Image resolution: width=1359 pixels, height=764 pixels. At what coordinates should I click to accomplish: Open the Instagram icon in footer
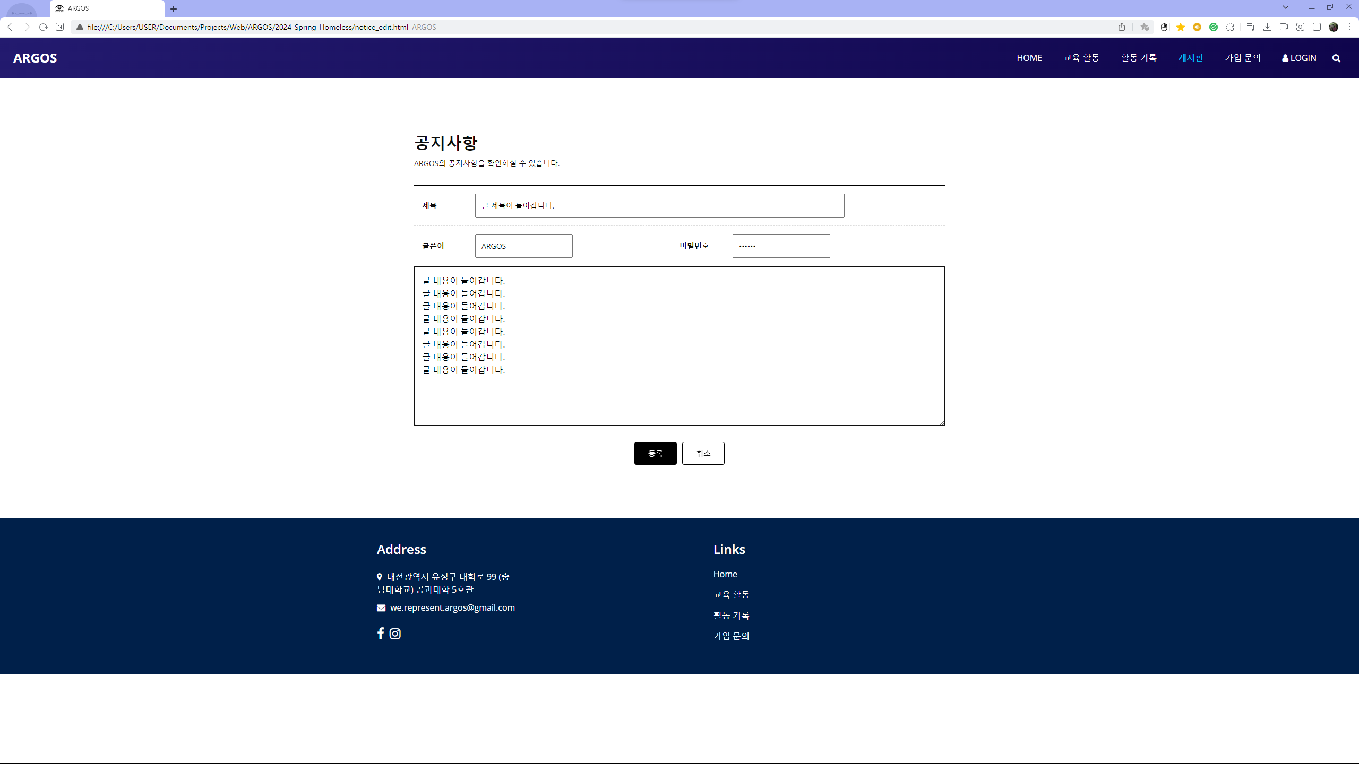coord(395,633)
